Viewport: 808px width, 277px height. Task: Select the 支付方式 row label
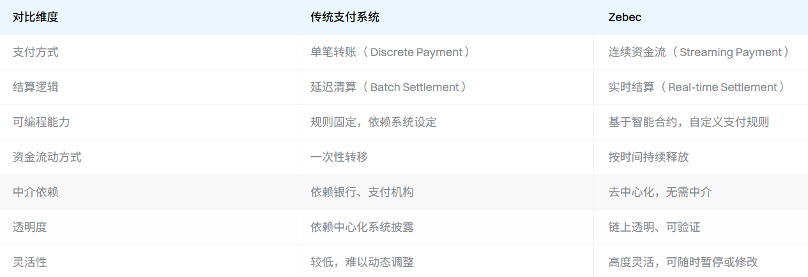(36, 52)
